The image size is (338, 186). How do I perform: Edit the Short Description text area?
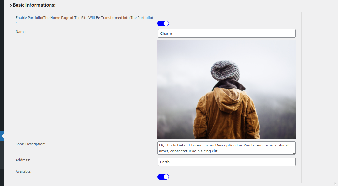226,148
